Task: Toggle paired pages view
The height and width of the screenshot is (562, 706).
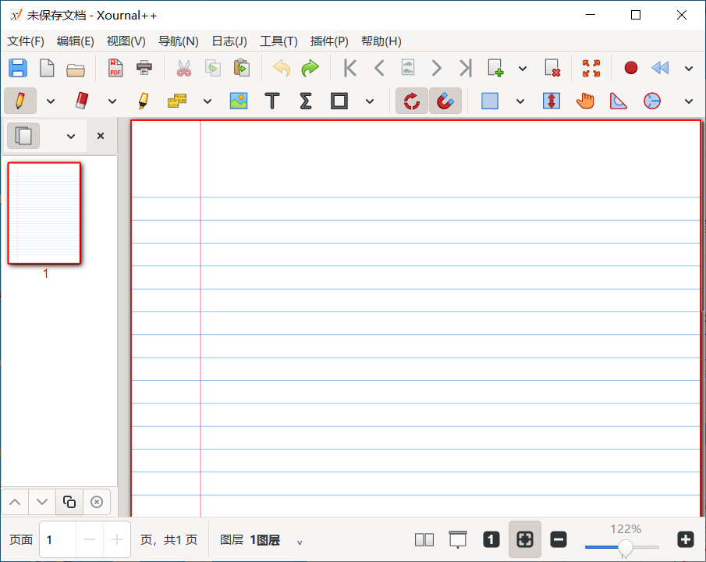Action: 424,539
